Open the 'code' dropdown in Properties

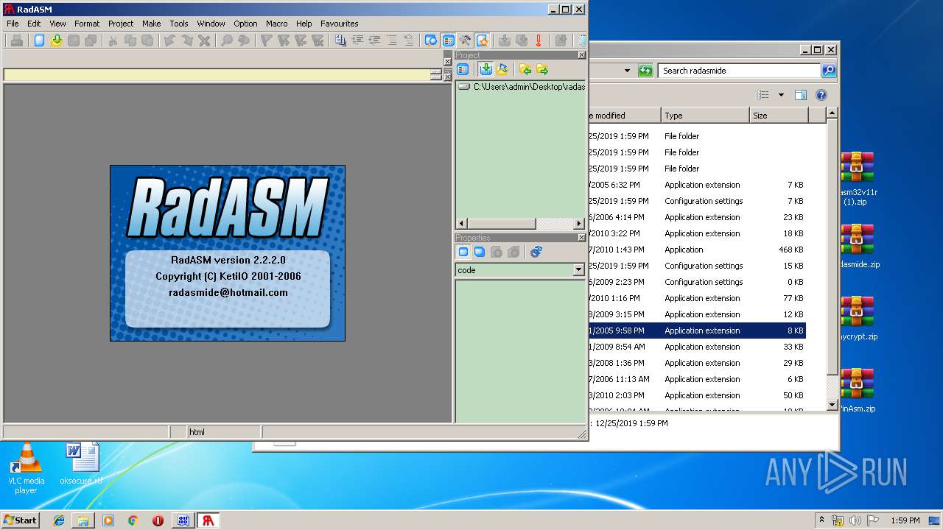coord(578,270)
